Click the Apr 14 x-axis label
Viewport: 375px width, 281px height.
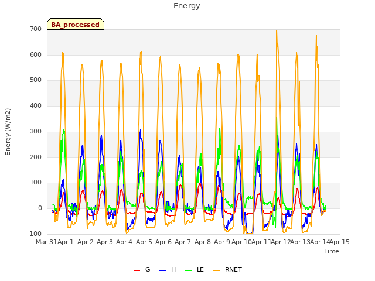(320, 242)
